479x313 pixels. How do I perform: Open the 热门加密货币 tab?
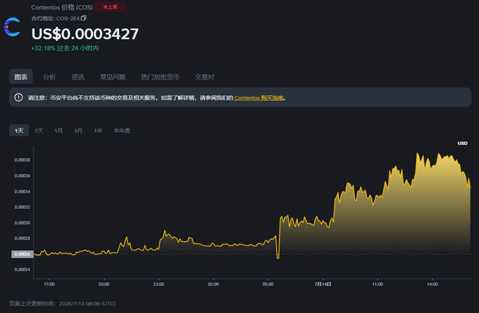point(160,77)
